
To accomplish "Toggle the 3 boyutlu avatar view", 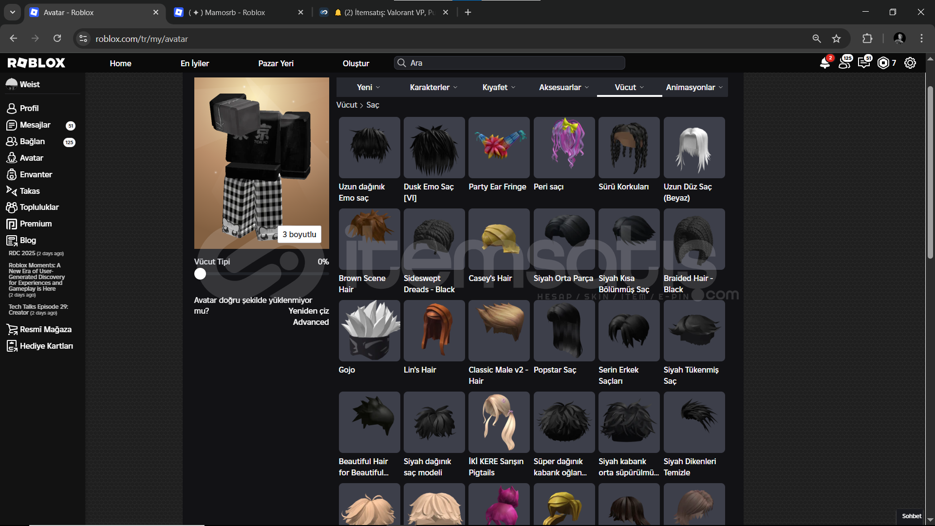I will coord(299,234).
